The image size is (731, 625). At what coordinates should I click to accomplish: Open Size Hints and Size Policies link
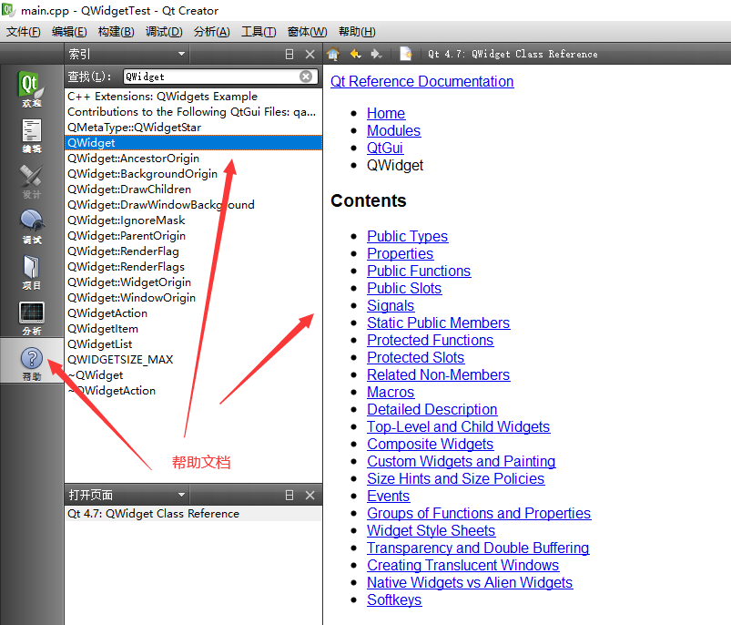(455, 478)
